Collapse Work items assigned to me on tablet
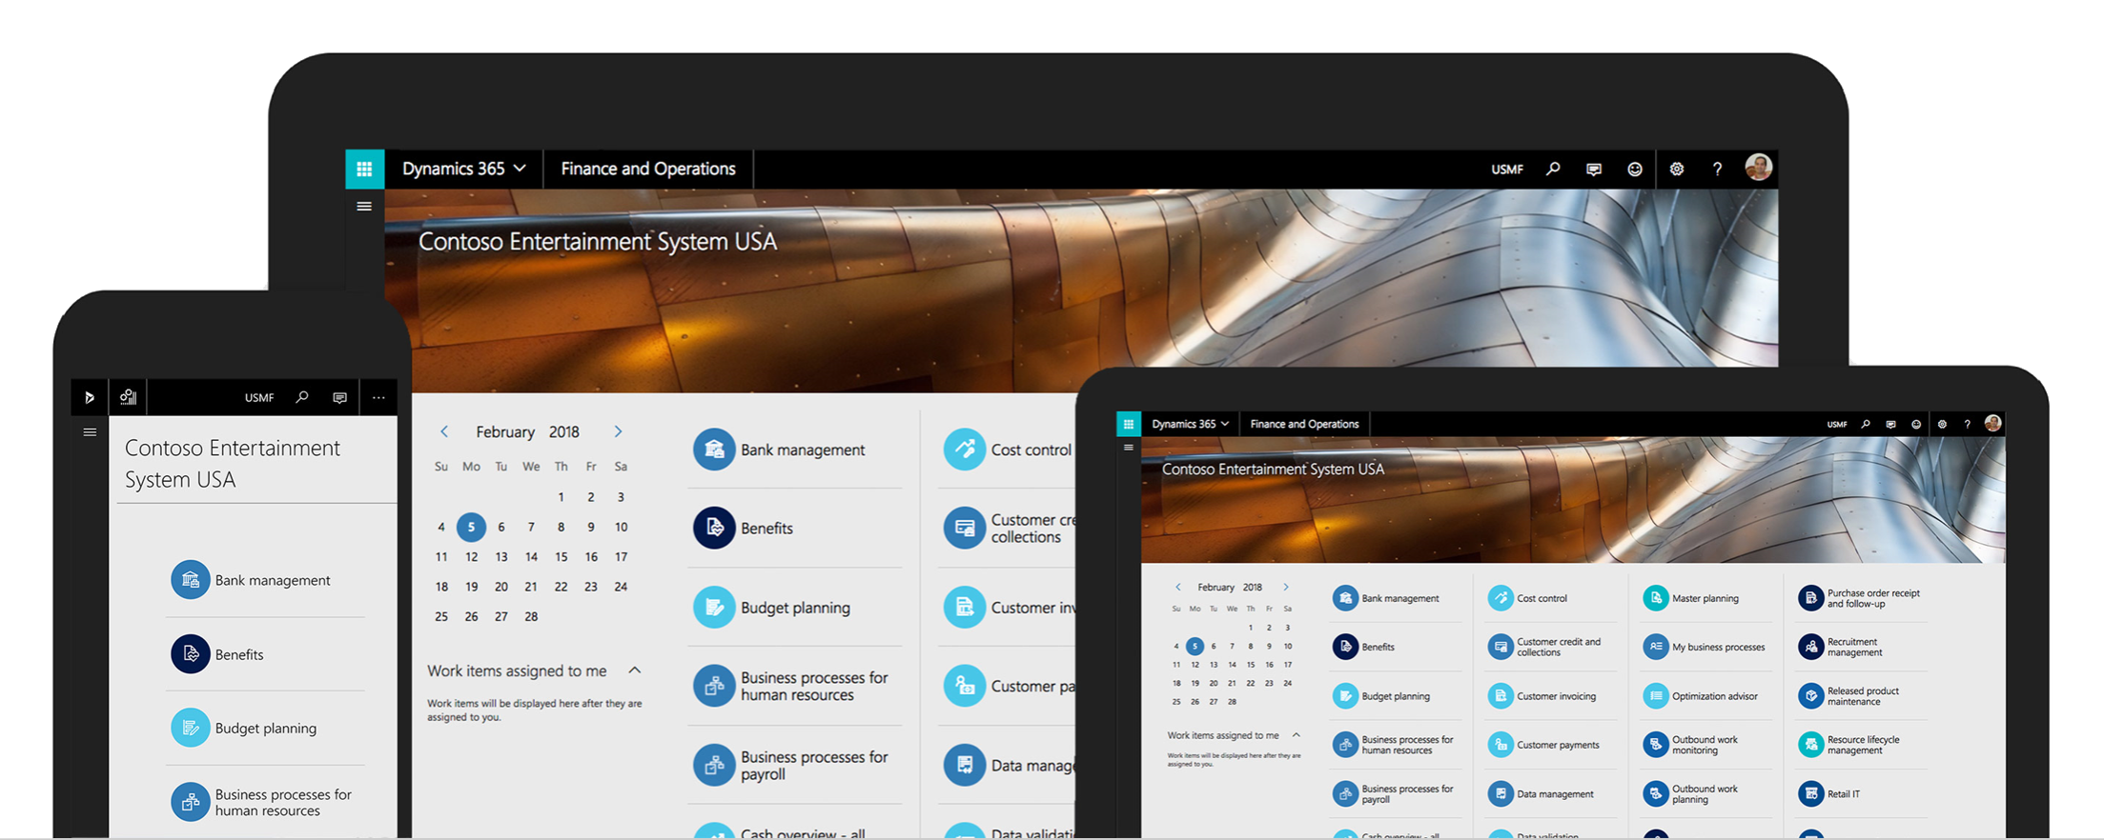This screenshot has height=840, width=2104. (1297, 735)
